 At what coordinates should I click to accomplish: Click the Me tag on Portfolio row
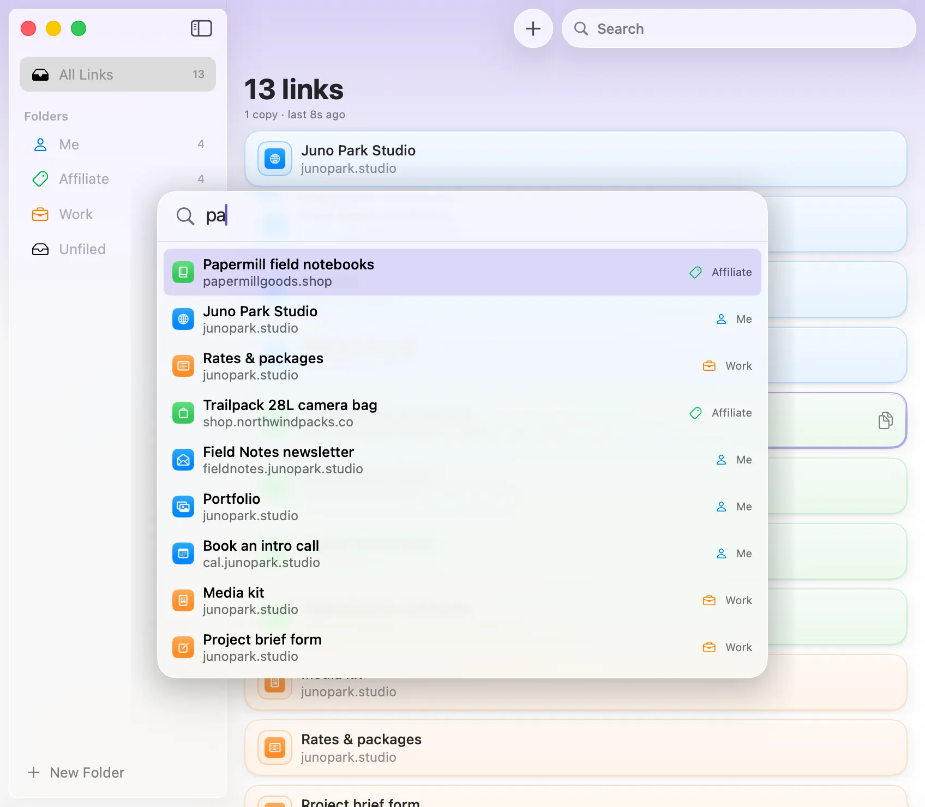734,507
